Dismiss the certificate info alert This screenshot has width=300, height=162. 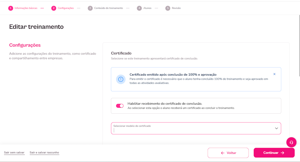point(274,74)
